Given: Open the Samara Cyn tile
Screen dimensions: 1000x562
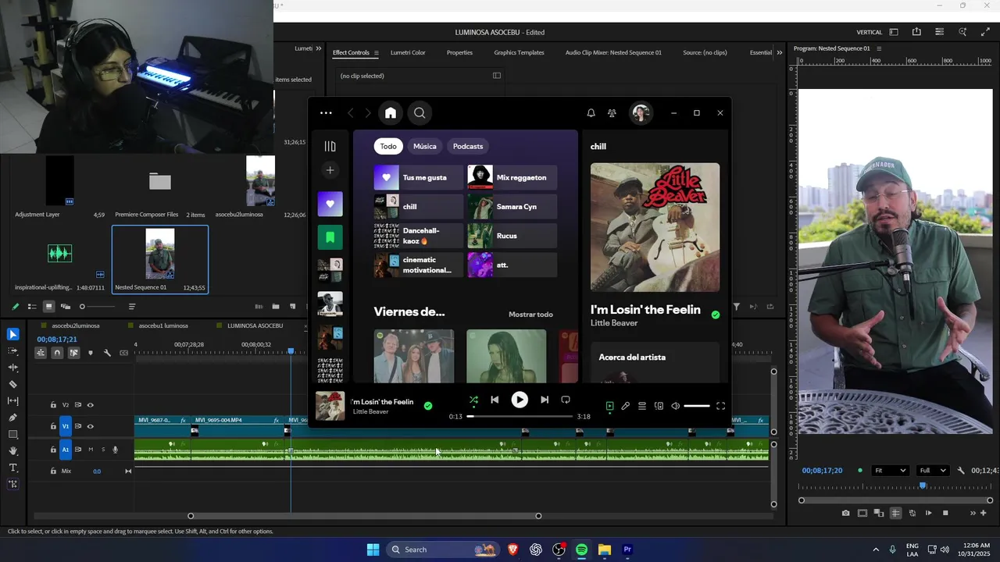Looking at the screenshot, I should coord(512,207).
